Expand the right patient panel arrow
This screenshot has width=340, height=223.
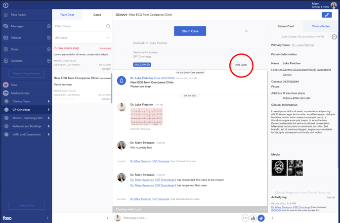click(x=273, y=218)
